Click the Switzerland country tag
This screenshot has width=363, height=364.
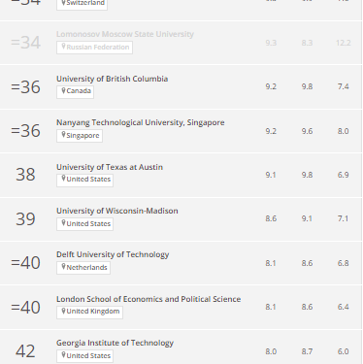(82, 4)
